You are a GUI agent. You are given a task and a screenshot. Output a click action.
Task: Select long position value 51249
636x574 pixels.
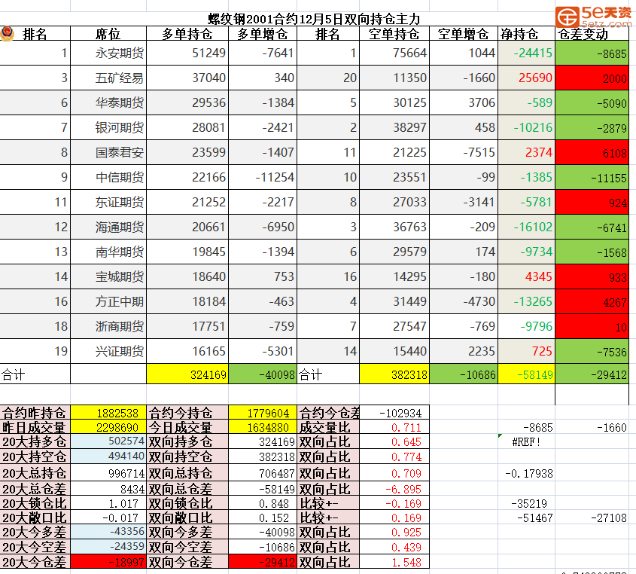[x=187, y=53]
